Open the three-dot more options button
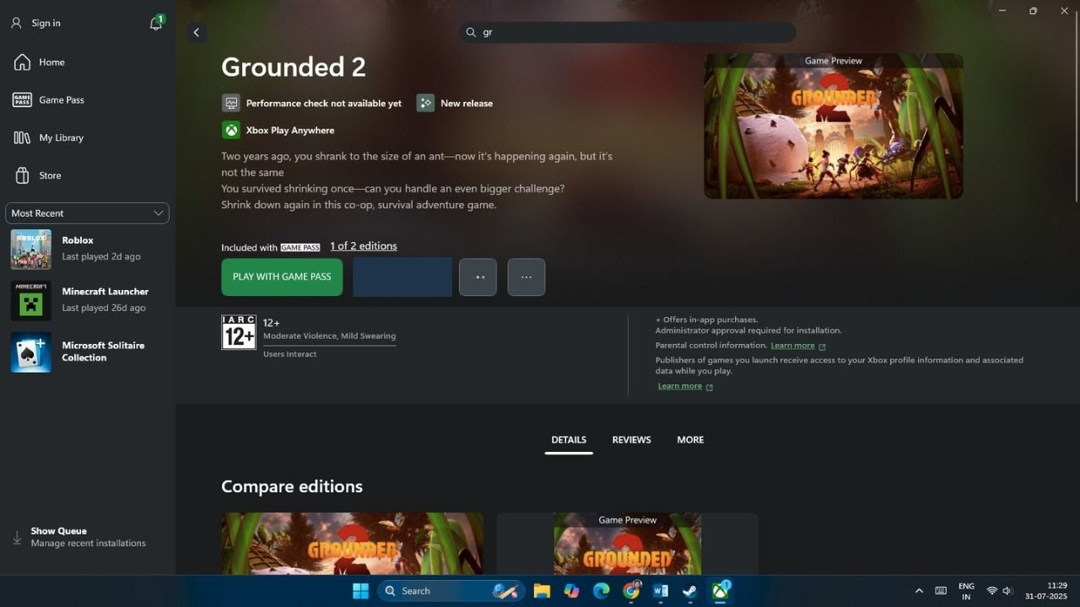 [526, 277]
